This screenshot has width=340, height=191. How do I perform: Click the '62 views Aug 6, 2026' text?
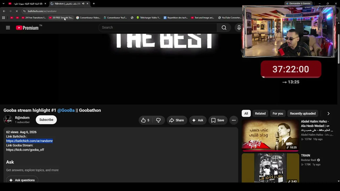pos(21,132)
